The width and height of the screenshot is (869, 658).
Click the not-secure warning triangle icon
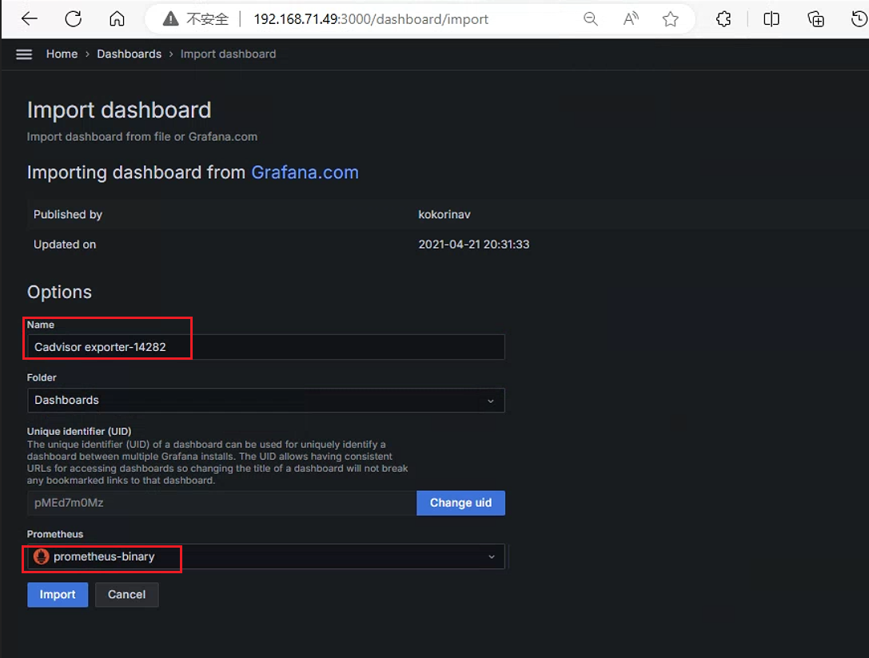(x=171, y=19)
